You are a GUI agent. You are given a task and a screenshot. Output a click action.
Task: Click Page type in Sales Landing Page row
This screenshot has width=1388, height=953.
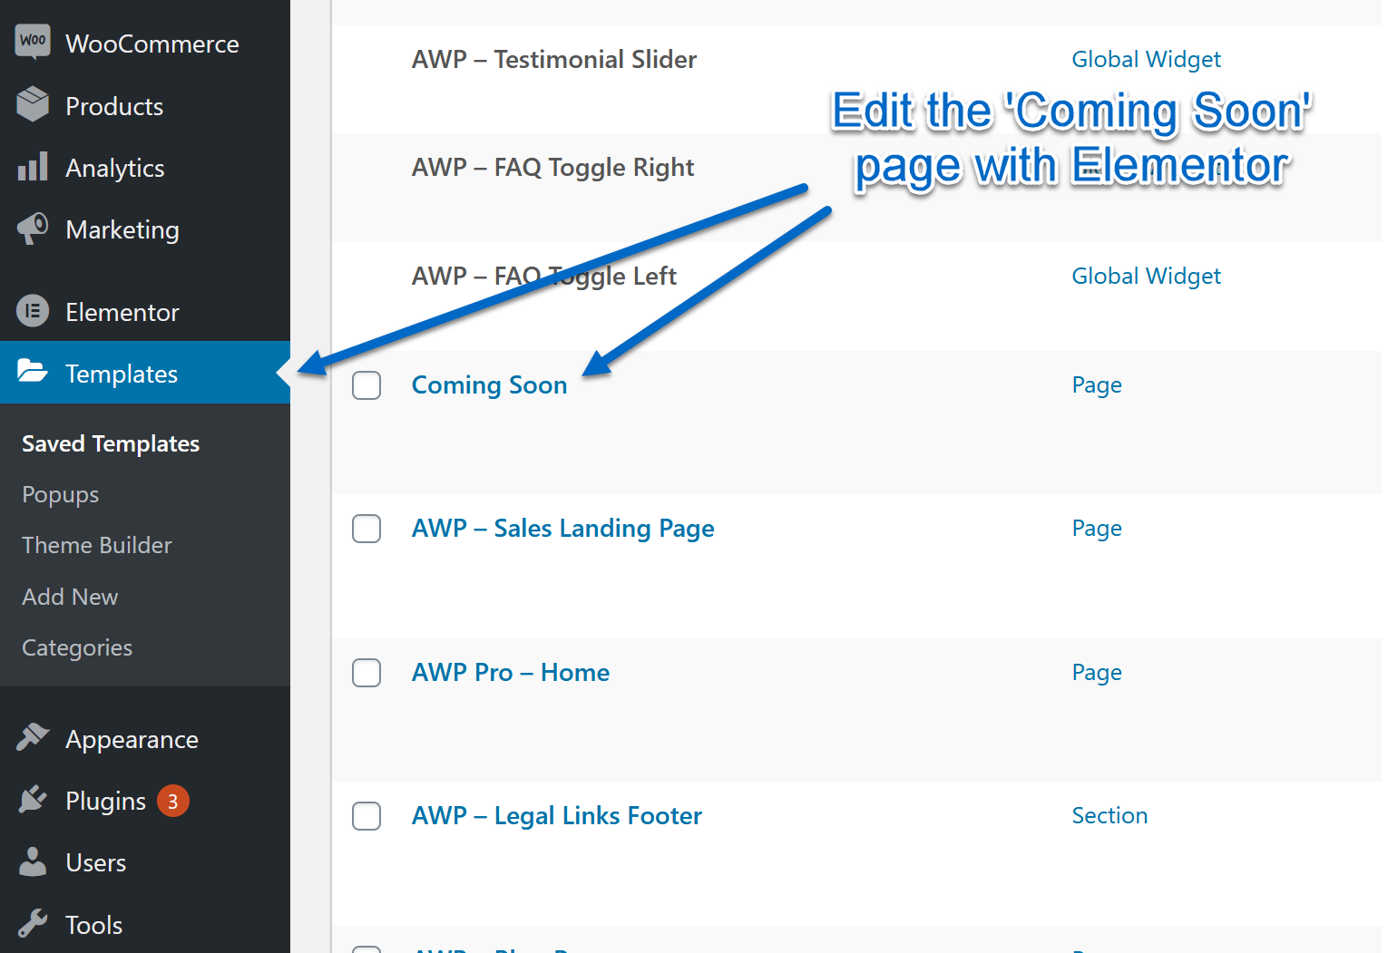[x=1097, y=529]
